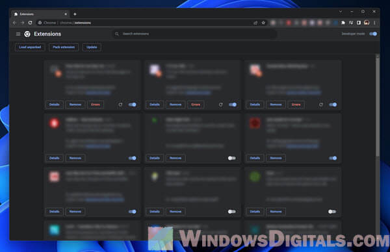This screenshot has height=252, width=390.
Task: Click the Update button
Action: (x=92, y=47)
